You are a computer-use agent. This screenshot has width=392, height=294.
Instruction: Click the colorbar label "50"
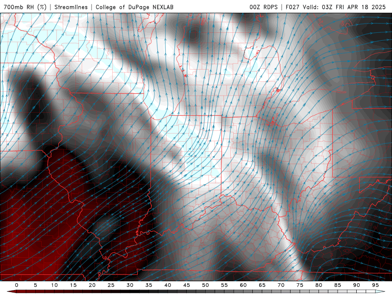pyautogui.click(x=205, y=285)
